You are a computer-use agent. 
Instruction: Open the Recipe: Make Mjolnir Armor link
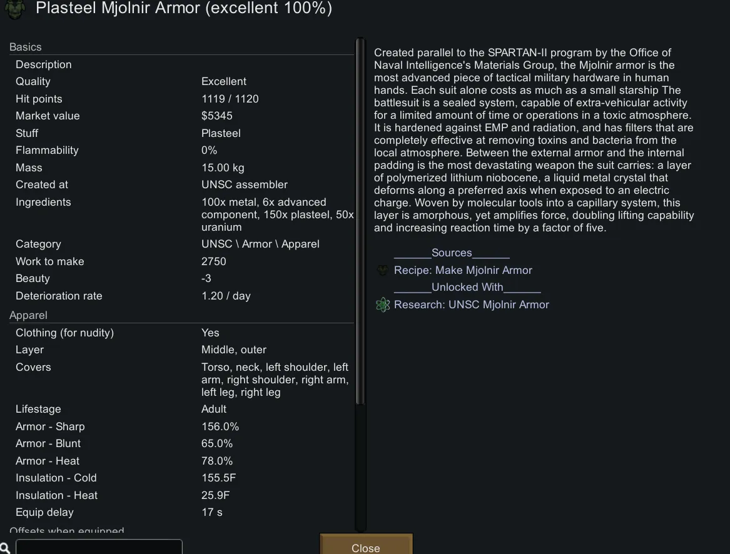tap(463, 270)
